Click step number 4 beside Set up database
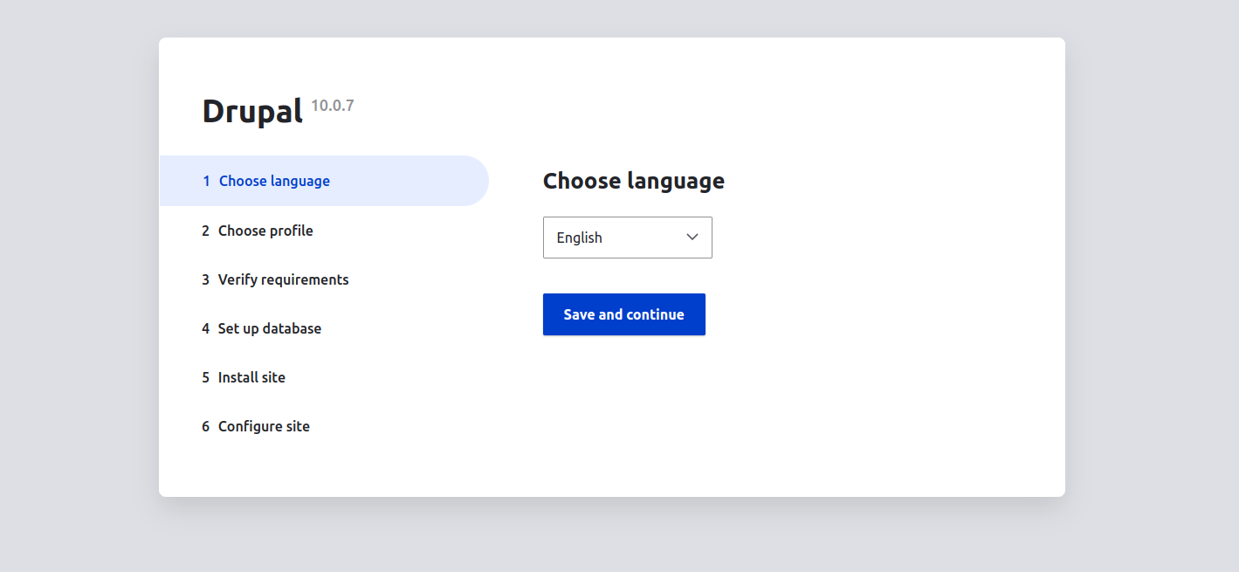Image resolution: width=1239 pixels, height=572 pixels. [x=206, y=328]
